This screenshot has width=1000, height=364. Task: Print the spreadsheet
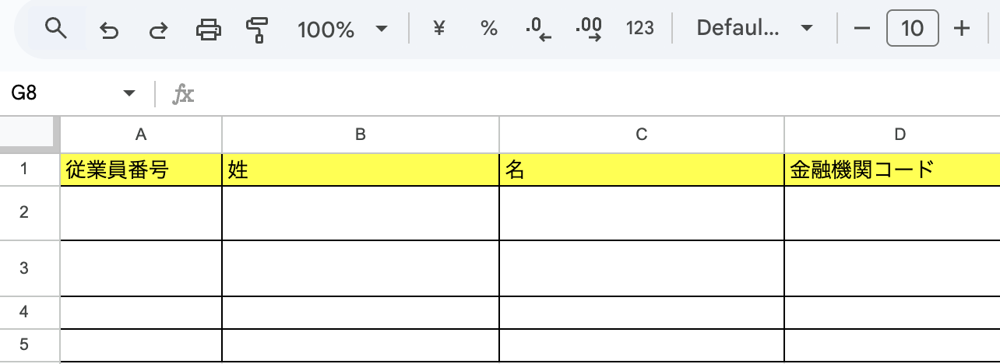pyautogui.click(x=208, y=30)
